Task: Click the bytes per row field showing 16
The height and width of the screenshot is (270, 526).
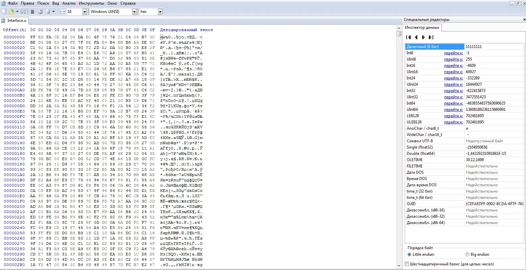Action: [x=74, y=12]
